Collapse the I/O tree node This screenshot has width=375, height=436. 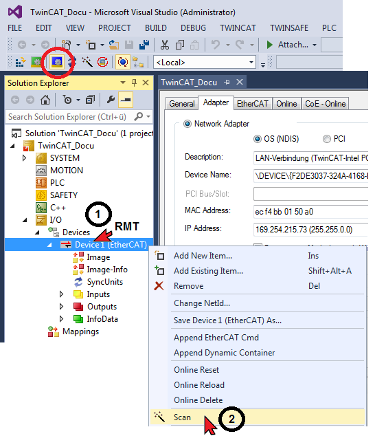(25, 220)
